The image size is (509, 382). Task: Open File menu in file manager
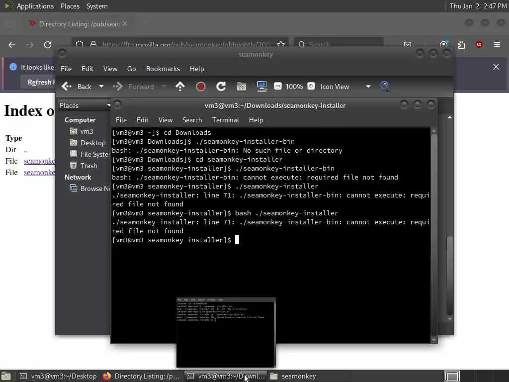pos(66,69)
